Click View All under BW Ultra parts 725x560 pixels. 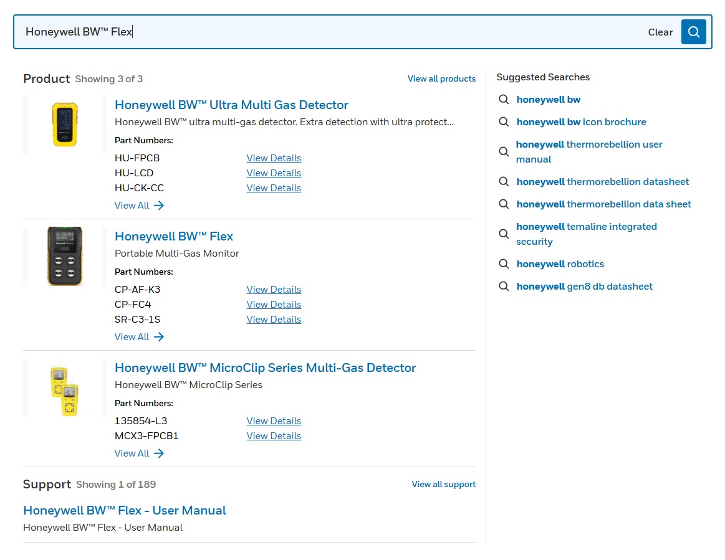[x=139, y=206]
